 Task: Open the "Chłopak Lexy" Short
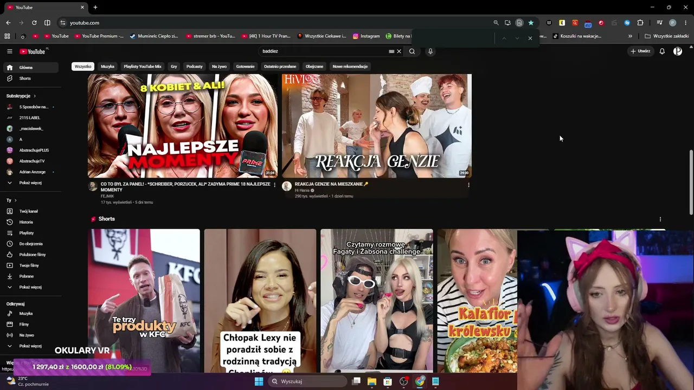(x=260, y=301)
